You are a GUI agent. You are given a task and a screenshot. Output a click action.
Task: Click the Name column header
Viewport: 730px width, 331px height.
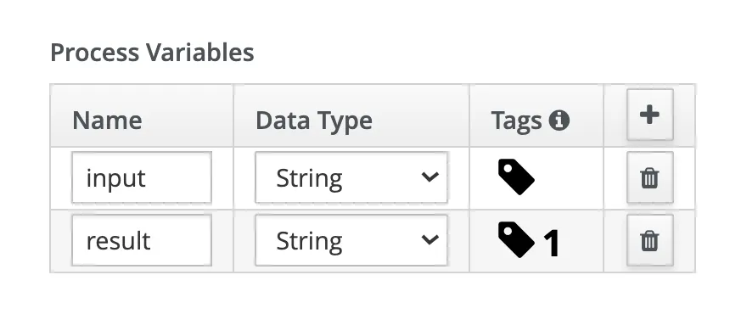coord(107,121)
